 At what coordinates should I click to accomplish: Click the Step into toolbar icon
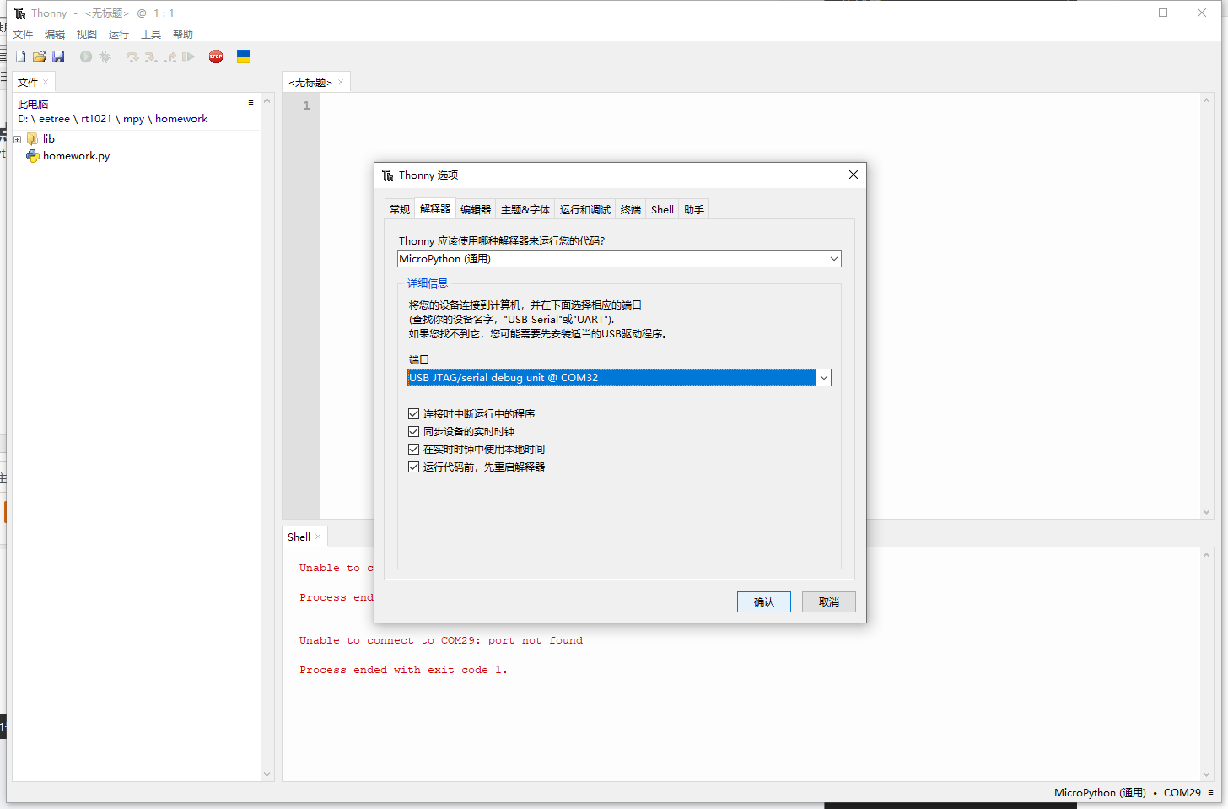151,57
